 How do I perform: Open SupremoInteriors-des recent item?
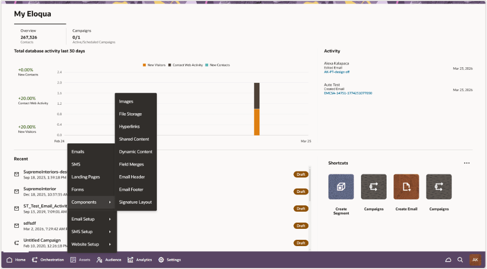(45, 172)
